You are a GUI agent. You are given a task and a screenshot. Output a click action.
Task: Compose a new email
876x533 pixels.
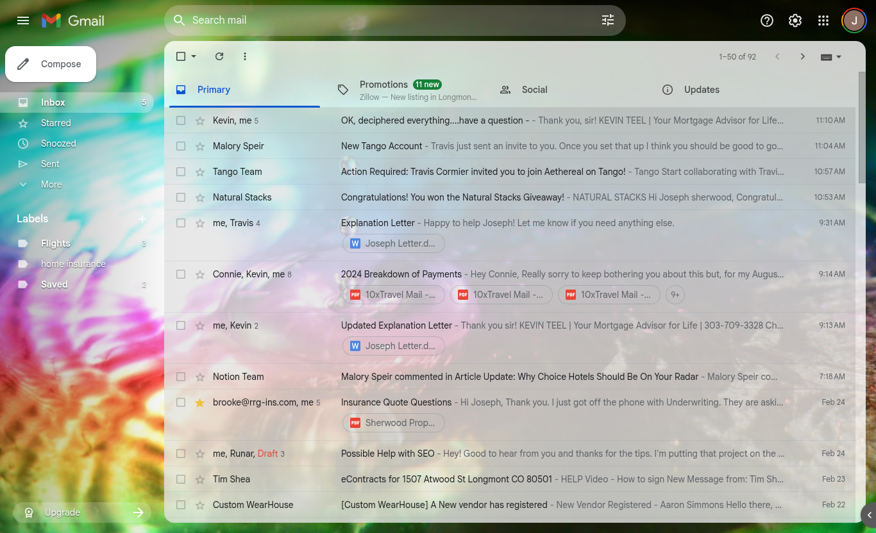click(x=51, y=64)
